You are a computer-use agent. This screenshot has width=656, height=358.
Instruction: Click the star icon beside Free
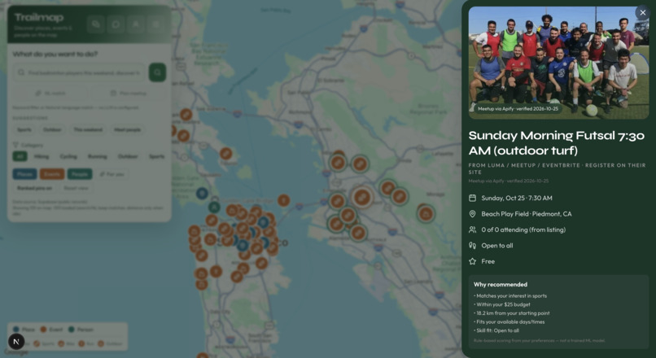[472, 261]
